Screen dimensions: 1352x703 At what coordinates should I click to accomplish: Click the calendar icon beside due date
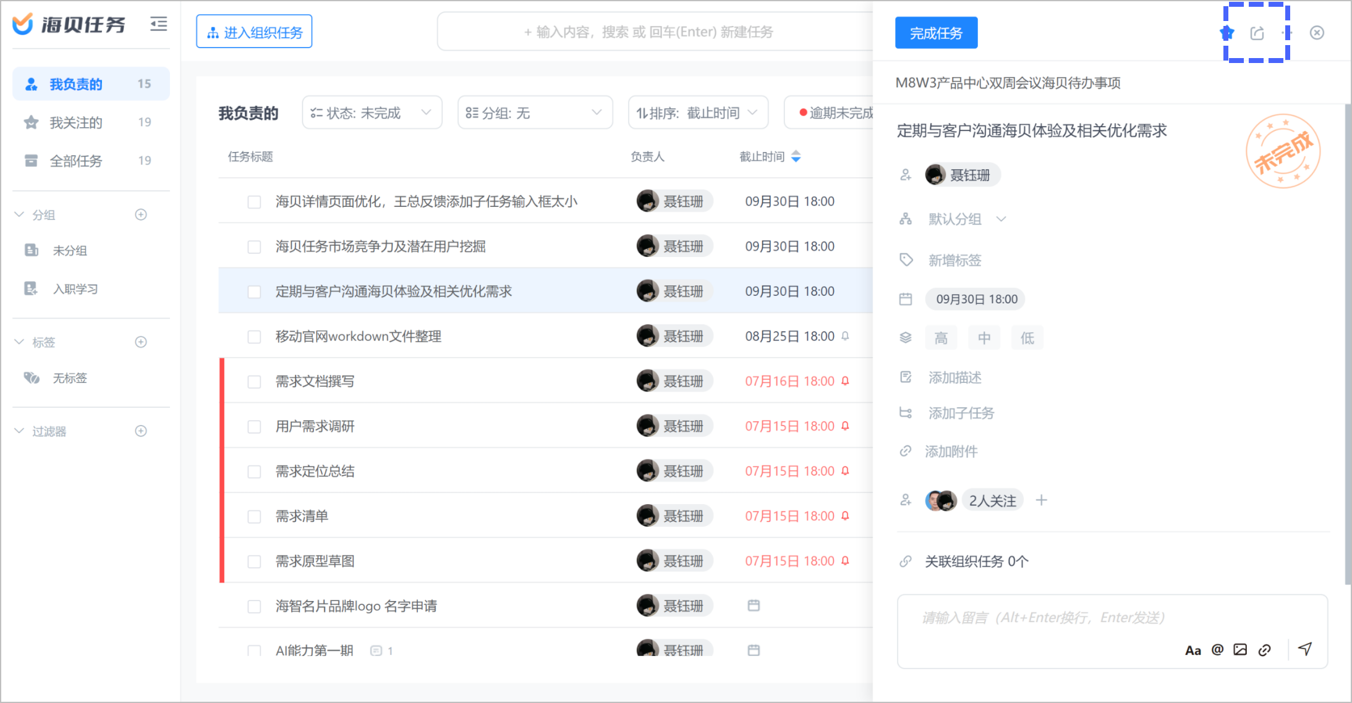click(x=906, y=300)
